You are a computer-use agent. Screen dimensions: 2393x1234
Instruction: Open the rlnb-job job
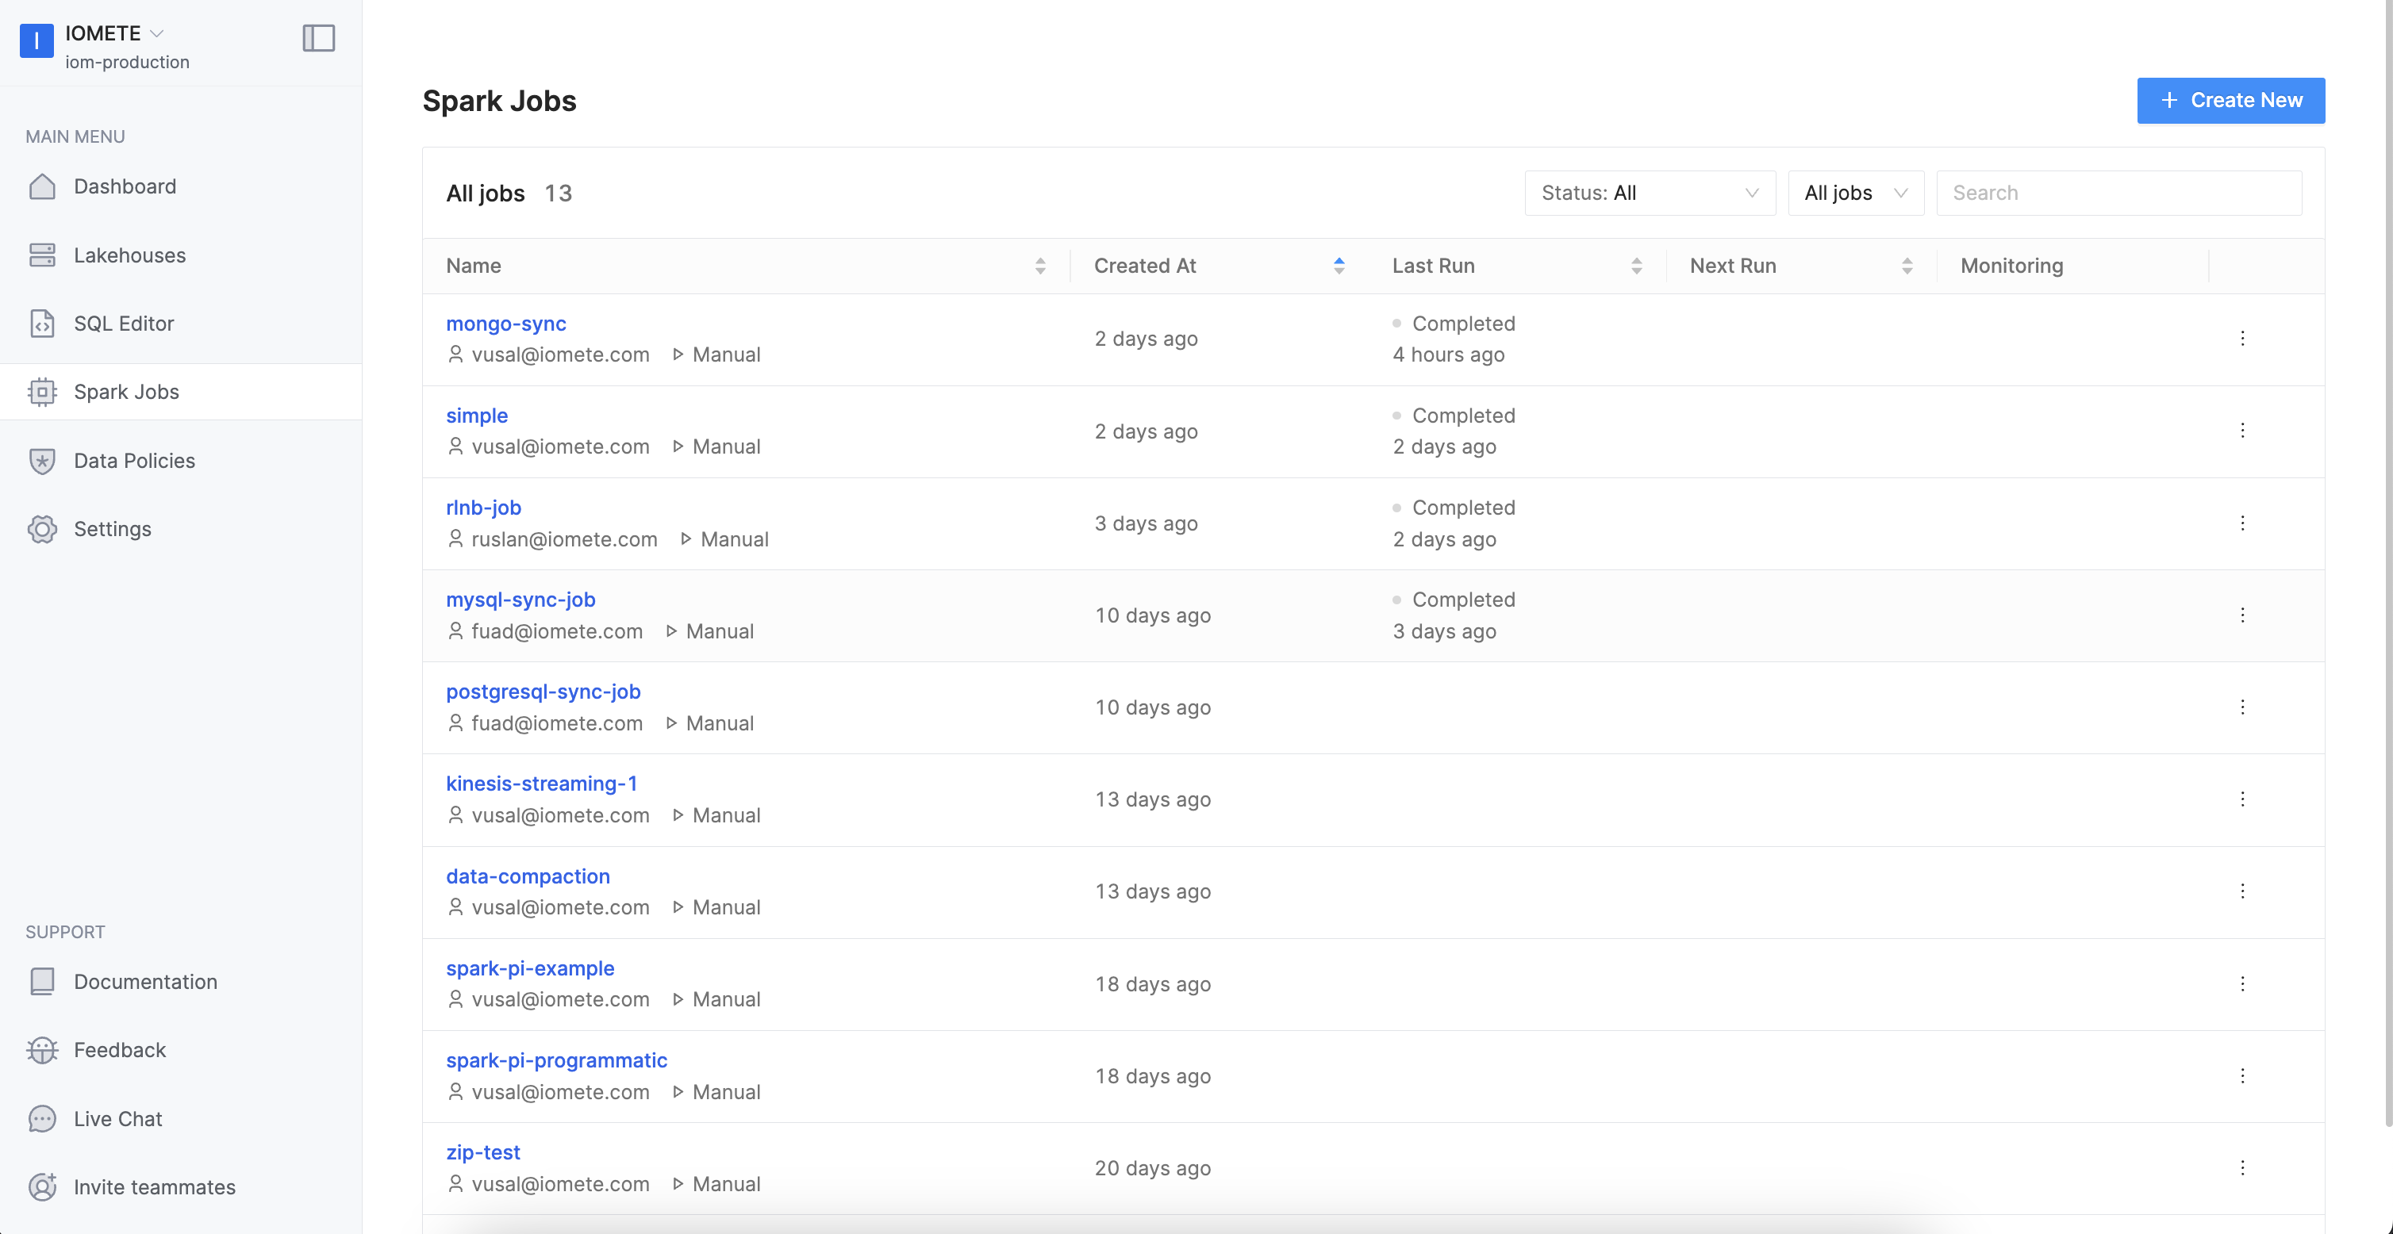tap(483, 507)
